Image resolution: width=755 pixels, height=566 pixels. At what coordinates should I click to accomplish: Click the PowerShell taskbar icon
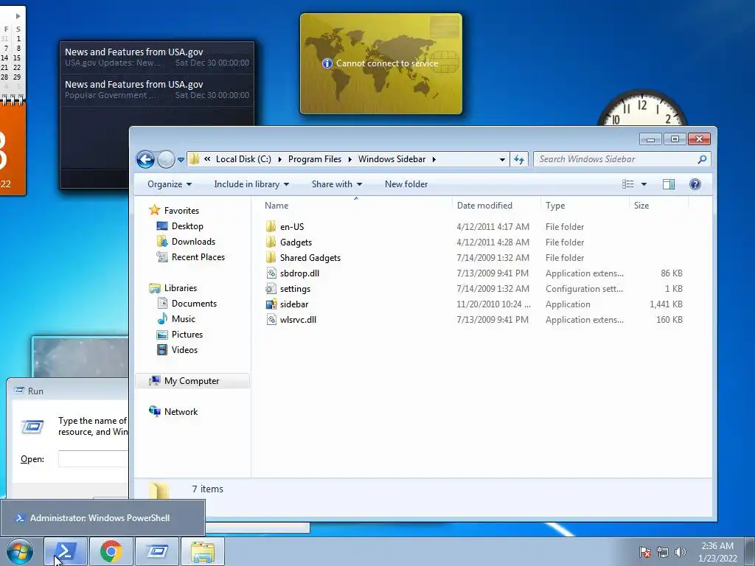(66, 551)
